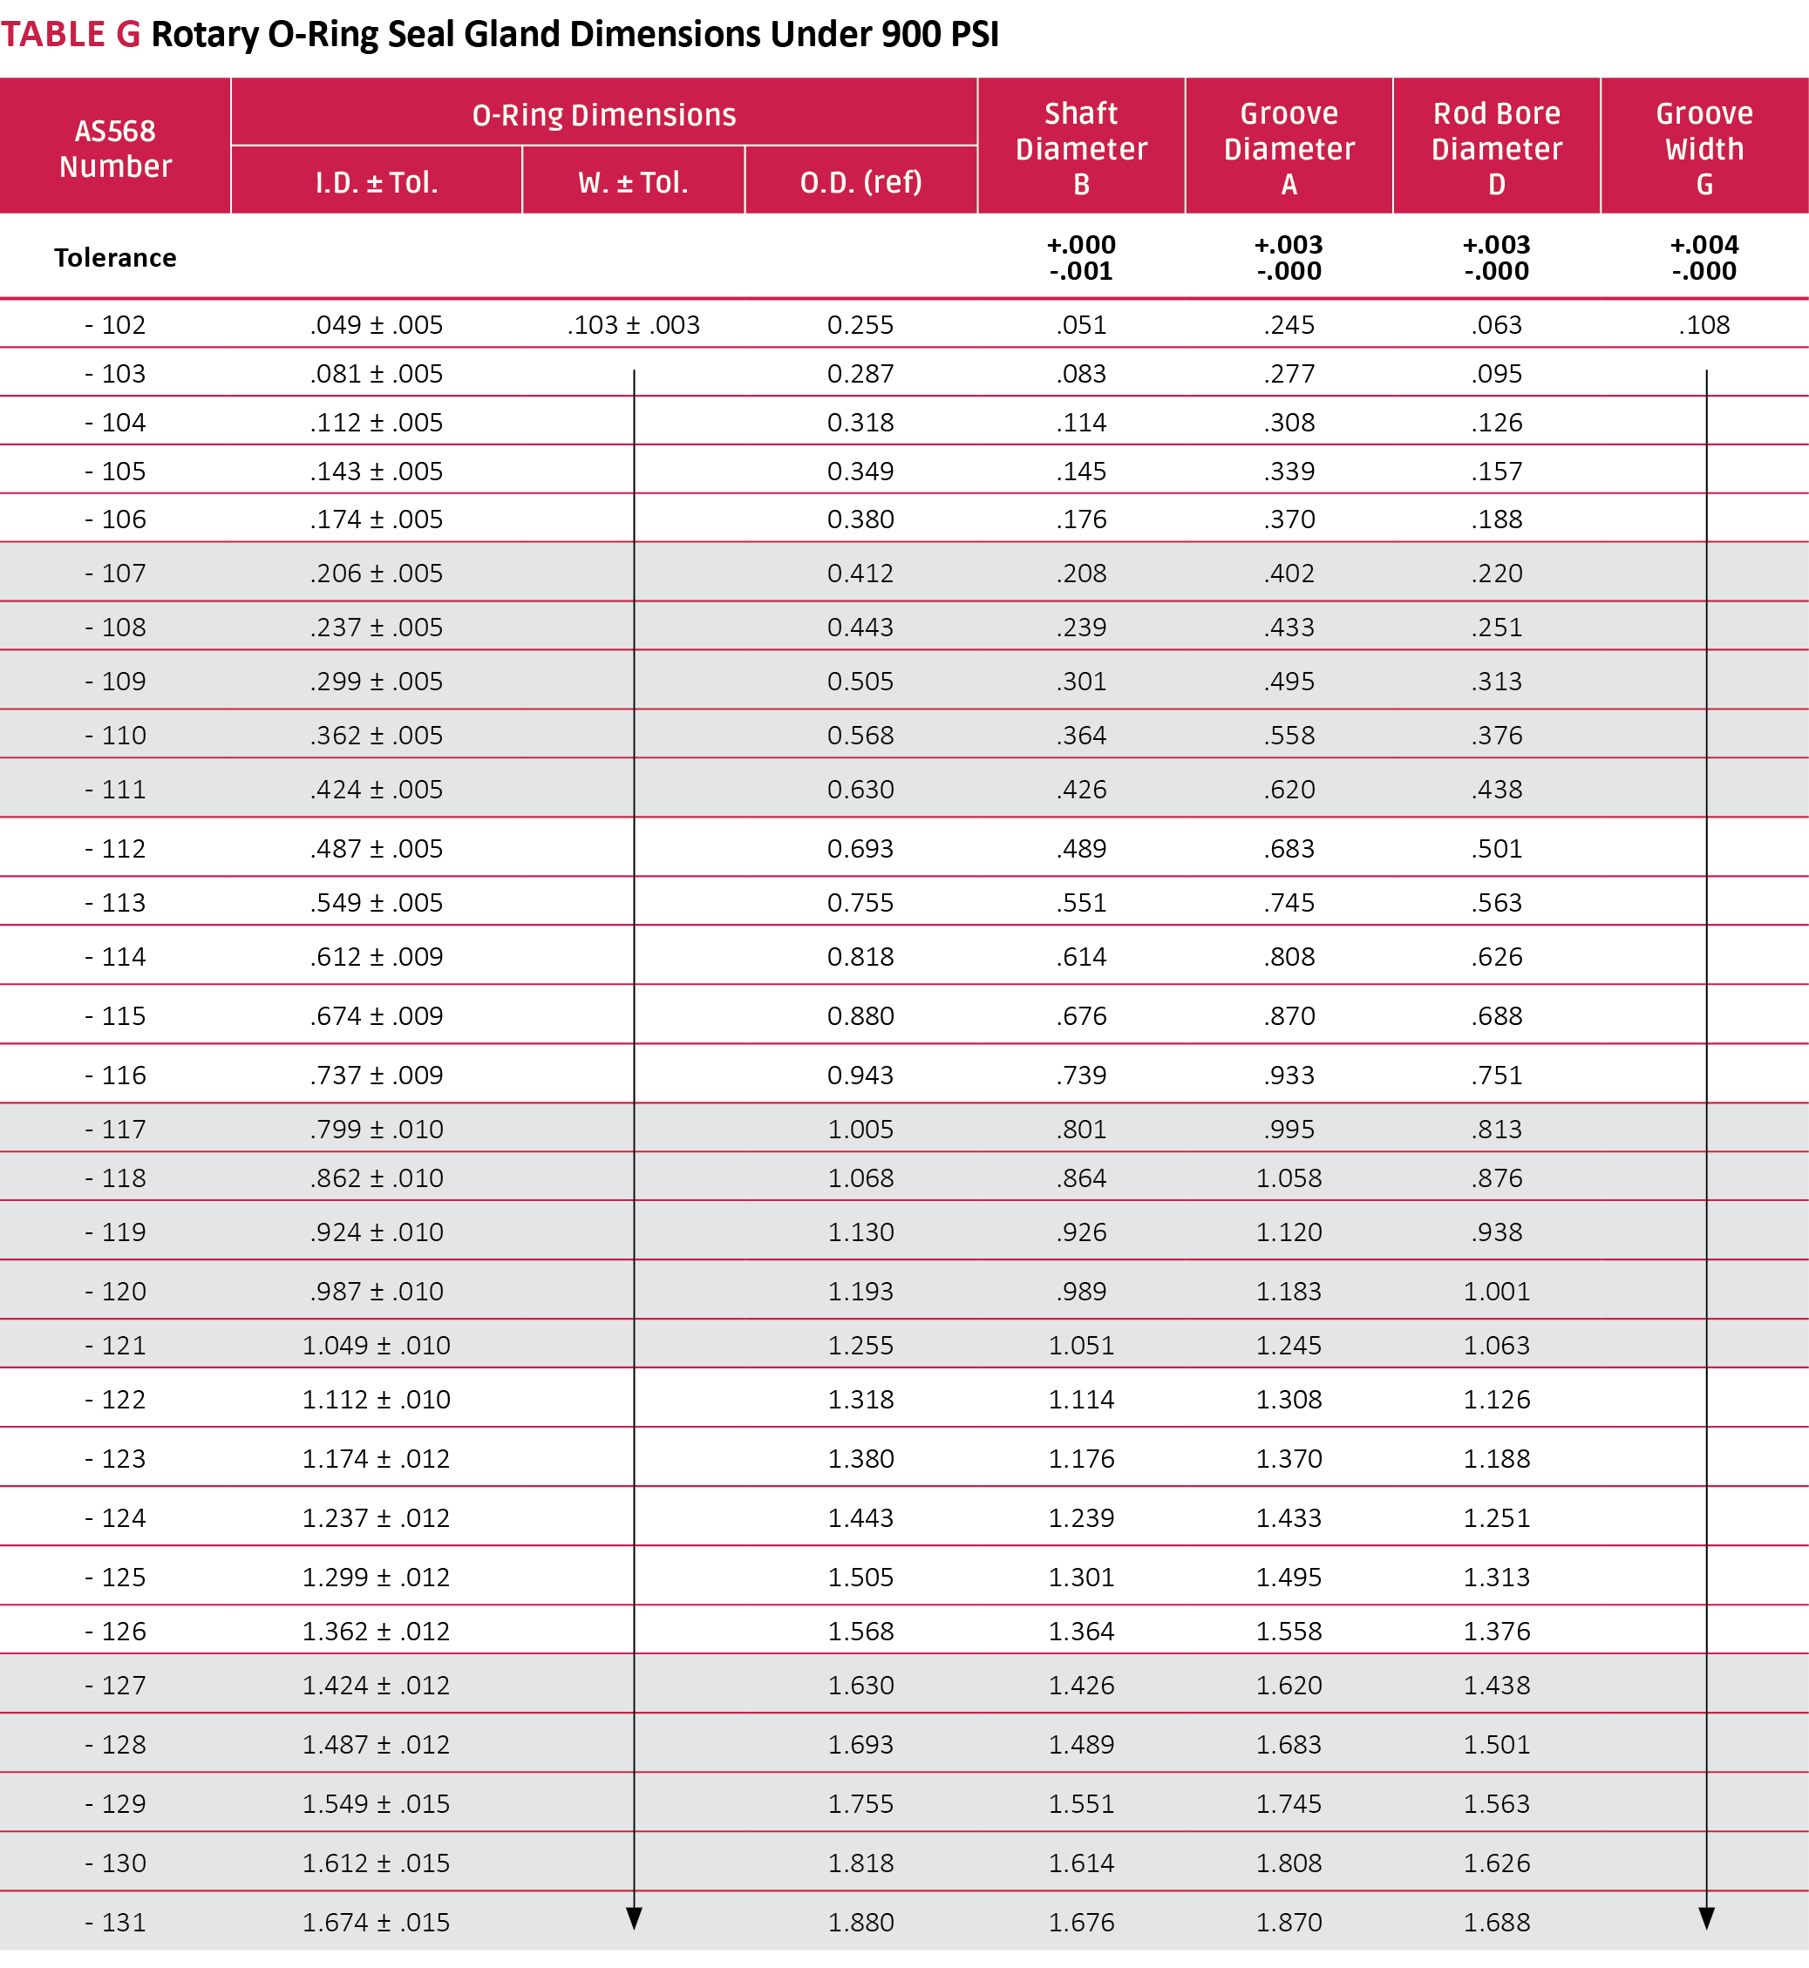Click the Groove Diameter A header
This screenshot has height=1968, width=1809.
pos(1289,149)
